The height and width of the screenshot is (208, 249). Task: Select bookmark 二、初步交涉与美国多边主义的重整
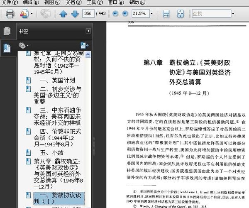click(57, 95)
